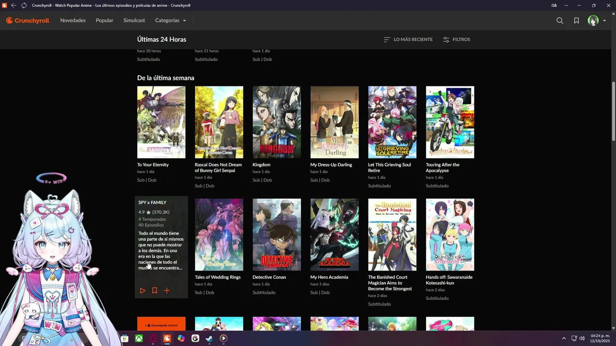This screenshot has width=616, height=346.
Task: Open My Dress-Up Darling poster
Action: [x=334, y=122]
